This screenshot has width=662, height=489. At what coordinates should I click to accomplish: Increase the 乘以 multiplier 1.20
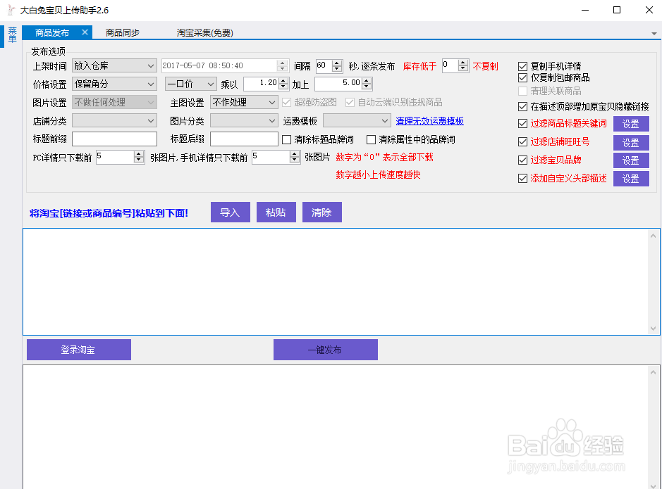click(283, 81)
